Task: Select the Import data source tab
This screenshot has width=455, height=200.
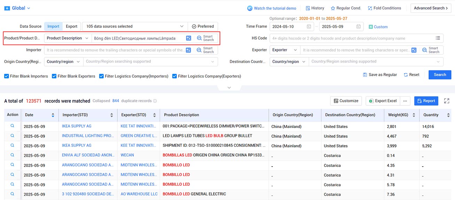Action: click(x=53, y=26)
